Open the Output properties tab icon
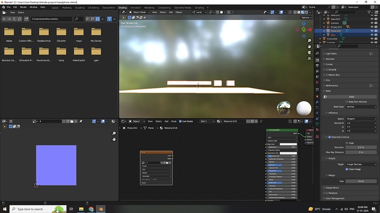The image size is (380, 213). coord(317,66)
